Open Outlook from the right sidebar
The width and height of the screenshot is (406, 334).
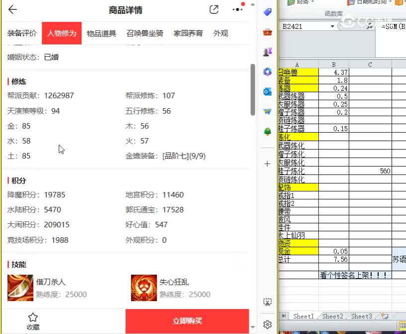[267, 92]
